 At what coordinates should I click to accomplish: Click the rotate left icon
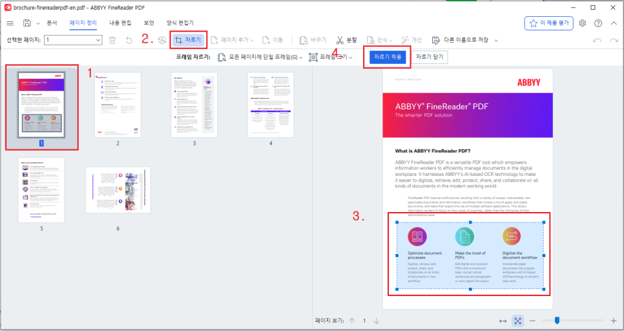pyautogui.click(x=129, y=40)
